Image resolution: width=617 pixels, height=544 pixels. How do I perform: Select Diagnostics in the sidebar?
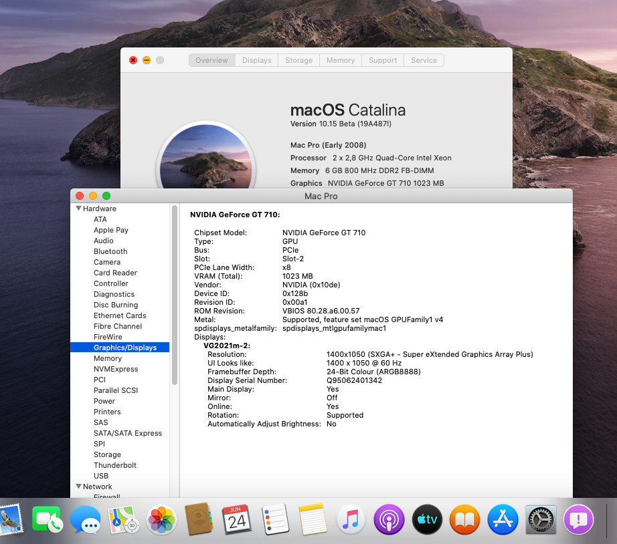(114, 294)
